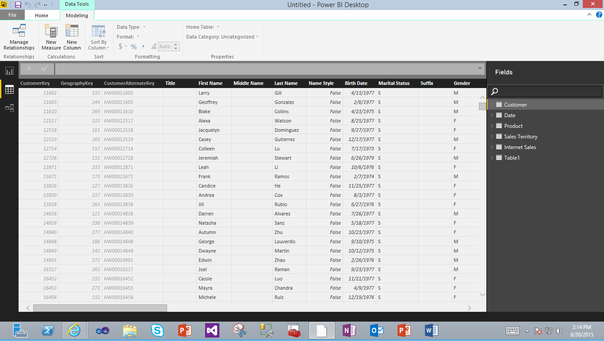Click the horizontal scrollbar thumb
This screenshot has height=341, width=604.
100,308
